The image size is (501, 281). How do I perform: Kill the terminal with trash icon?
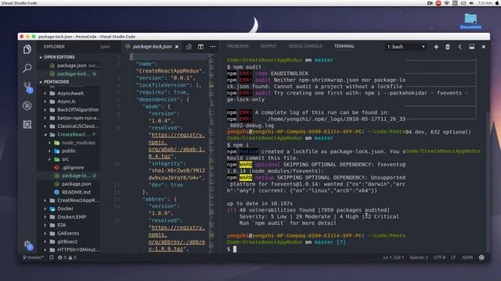(x=448, y=47)
